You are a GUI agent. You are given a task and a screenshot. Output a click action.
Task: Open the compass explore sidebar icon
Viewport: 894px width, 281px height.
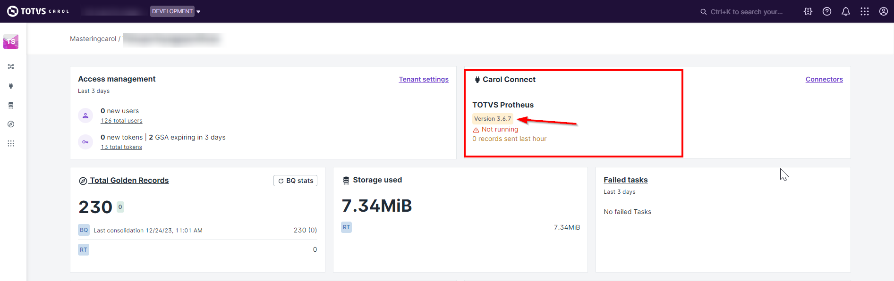(11, 124)
